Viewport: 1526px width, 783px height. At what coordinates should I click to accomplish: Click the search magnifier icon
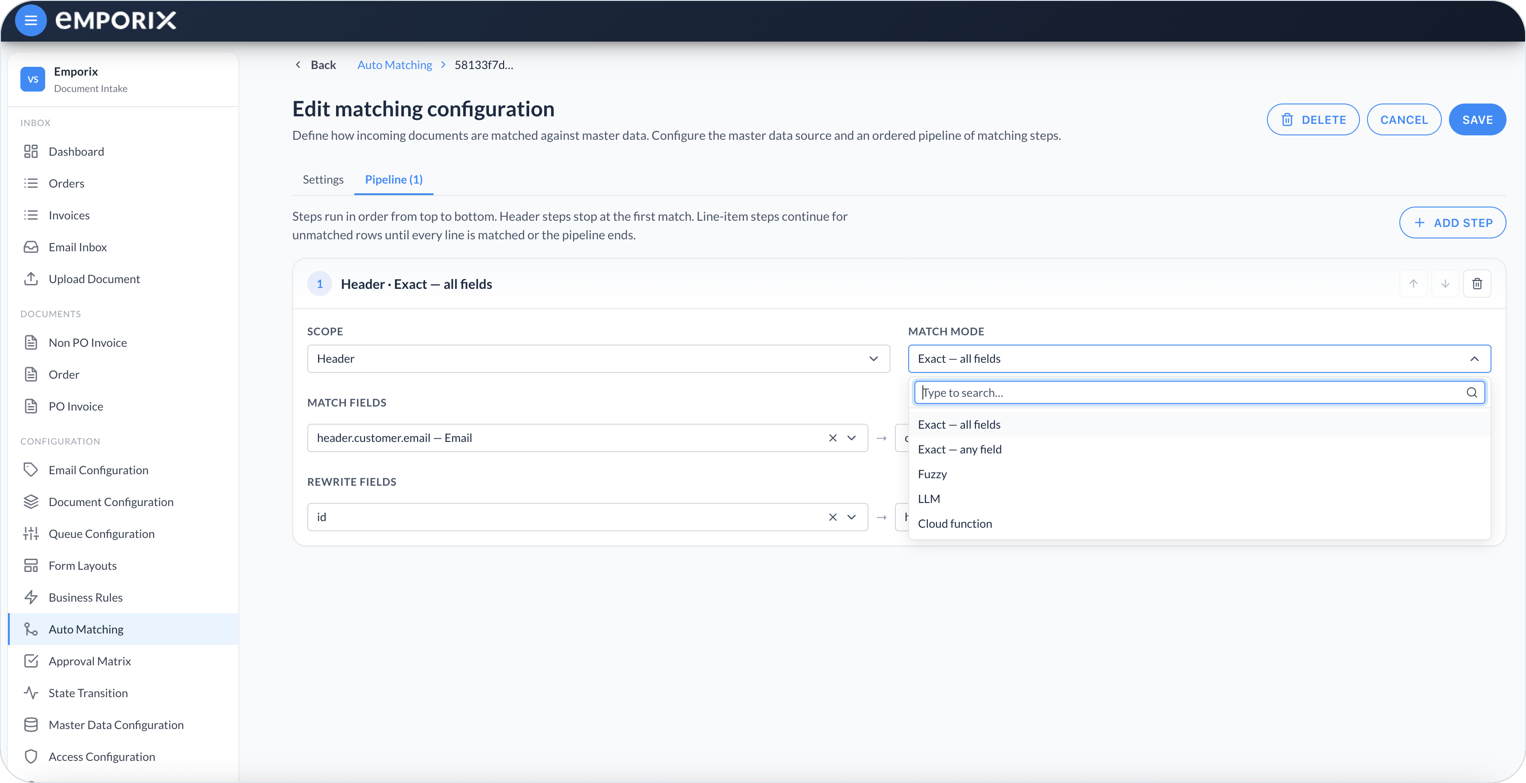coord(1472,392)
